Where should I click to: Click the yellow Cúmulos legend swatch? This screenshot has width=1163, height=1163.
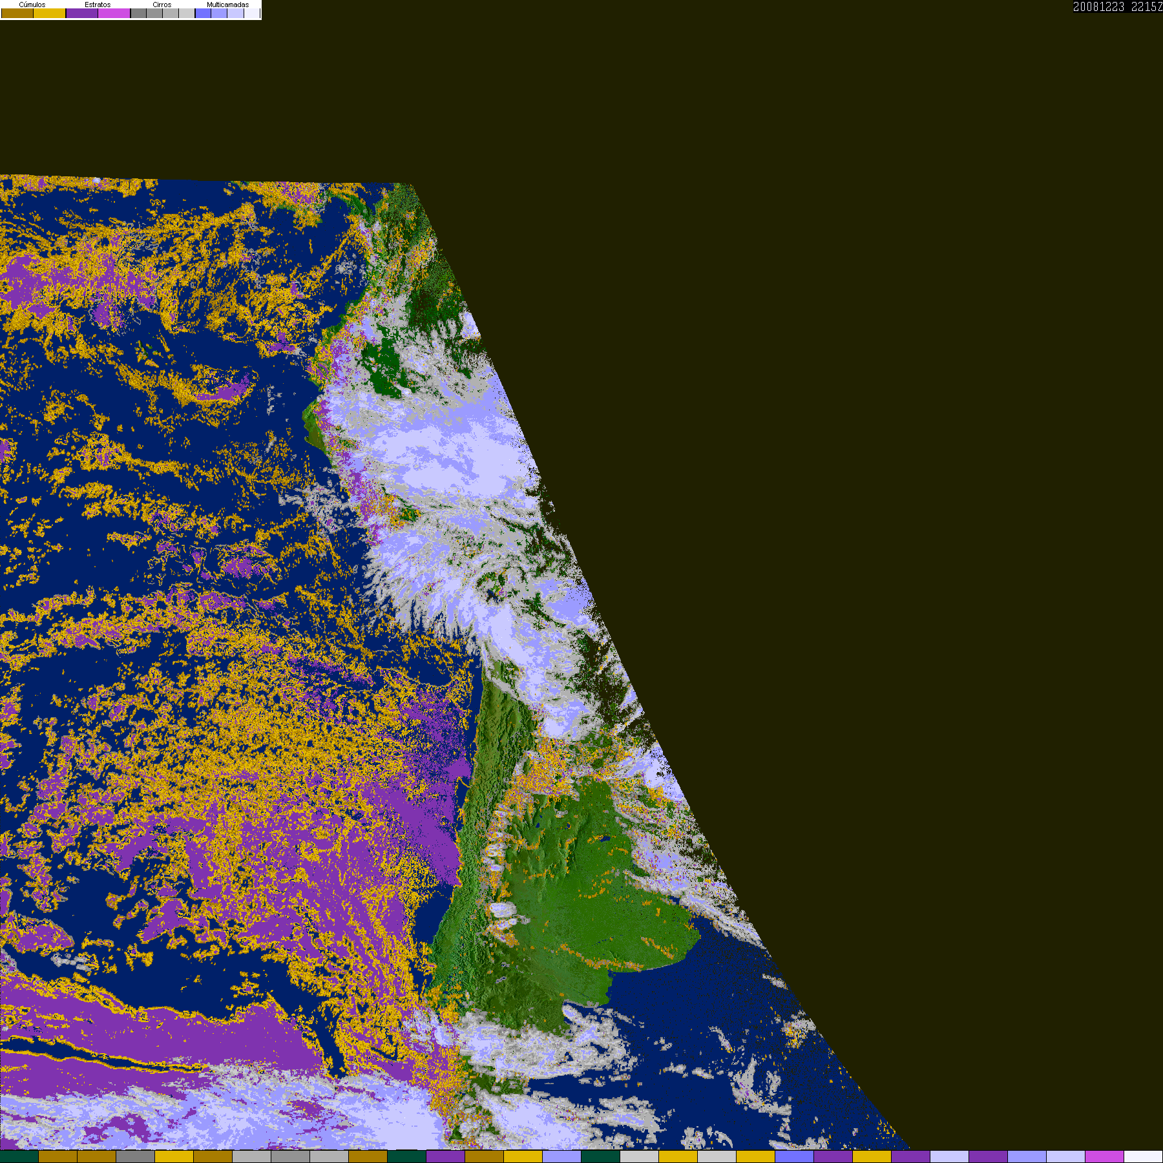tap(50, 13)
